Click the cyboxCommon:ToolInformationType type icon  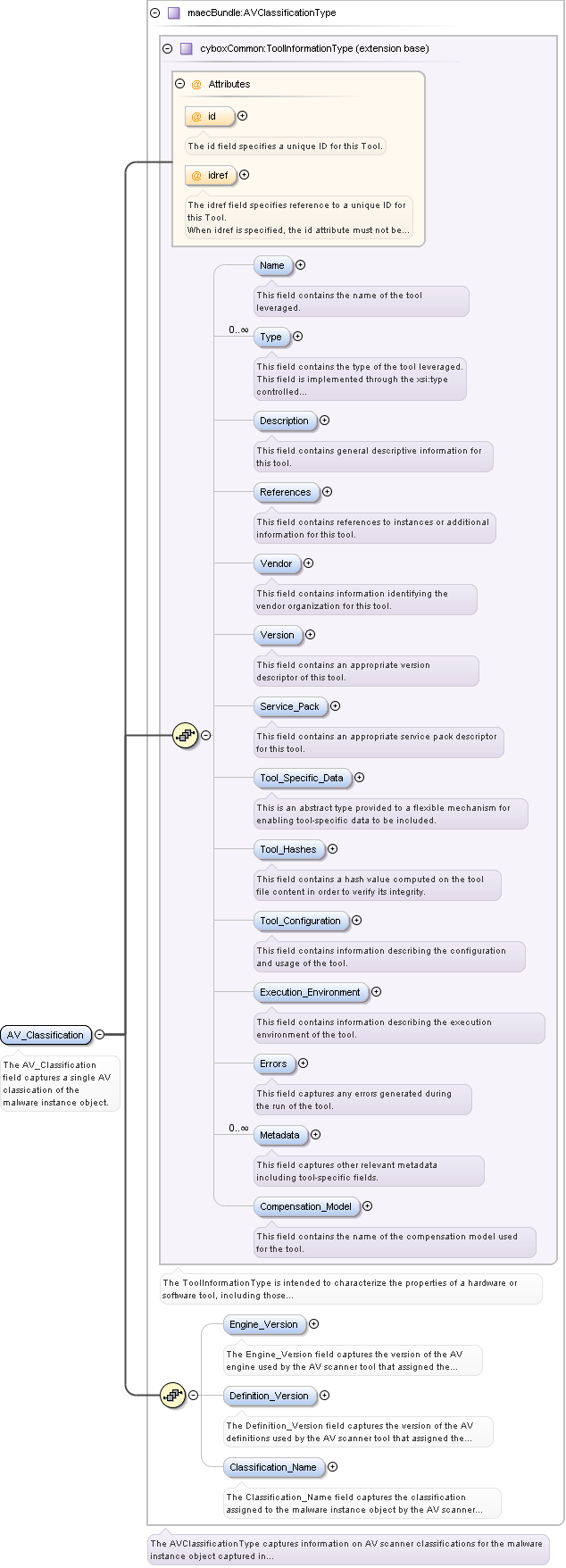click(186, 48)
